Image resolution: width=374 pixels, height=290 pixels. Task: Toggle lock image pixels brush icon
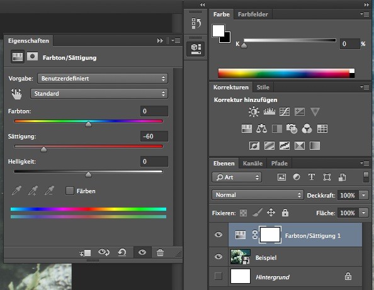pos(258,213)
